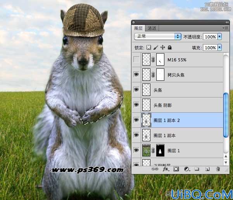Select the 头盔 layer thumbnail

pyautogui.click(x=146, y=90)
